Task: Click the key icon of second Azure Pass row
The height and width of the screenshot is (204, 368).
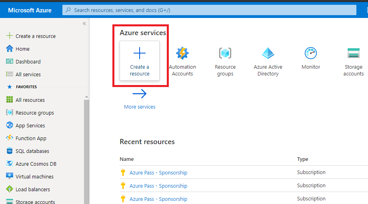Action: click(123, 186)
